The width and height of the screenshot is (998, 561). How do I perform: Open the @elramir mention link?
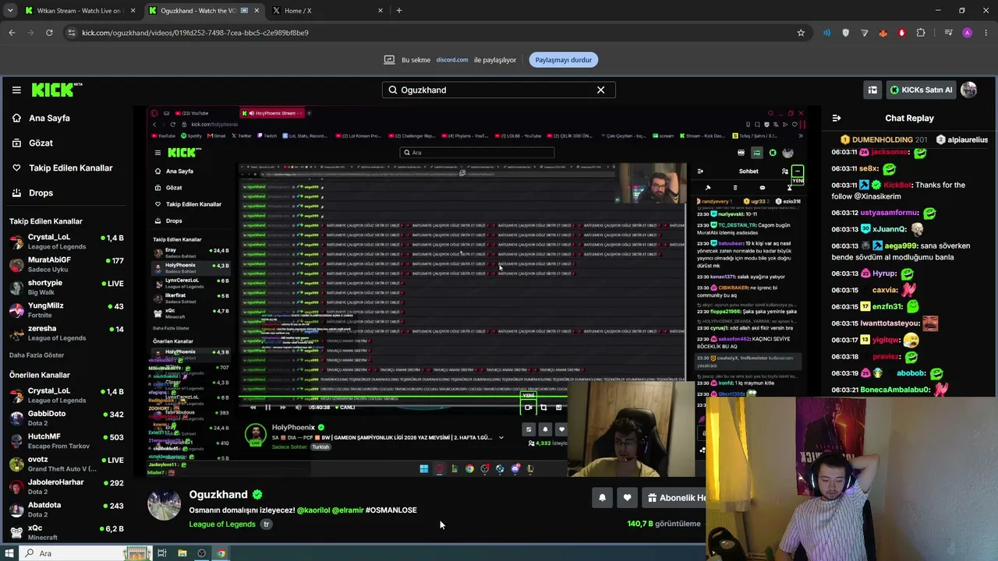point(347,510)
